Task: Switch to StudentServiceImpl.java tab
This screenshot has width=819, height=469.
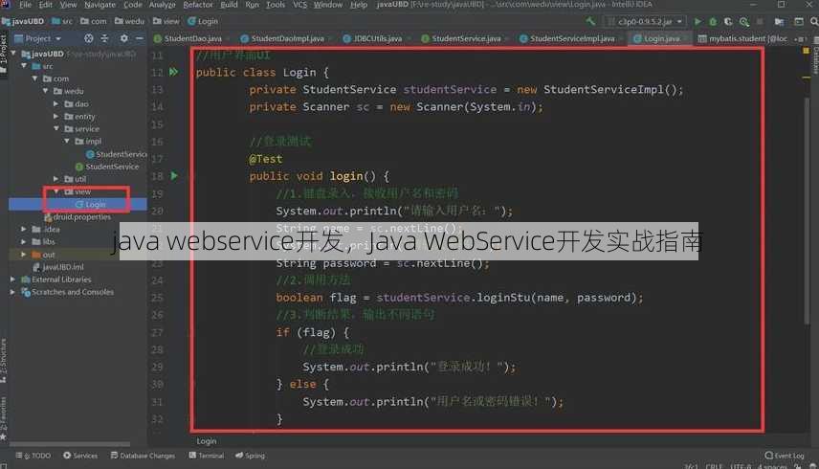Action: (571, 38)
